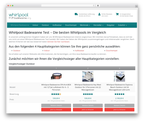Viewport: 144px width, 122px height.
Task: Click the star rating for Key West
Action: coord(88,94)
